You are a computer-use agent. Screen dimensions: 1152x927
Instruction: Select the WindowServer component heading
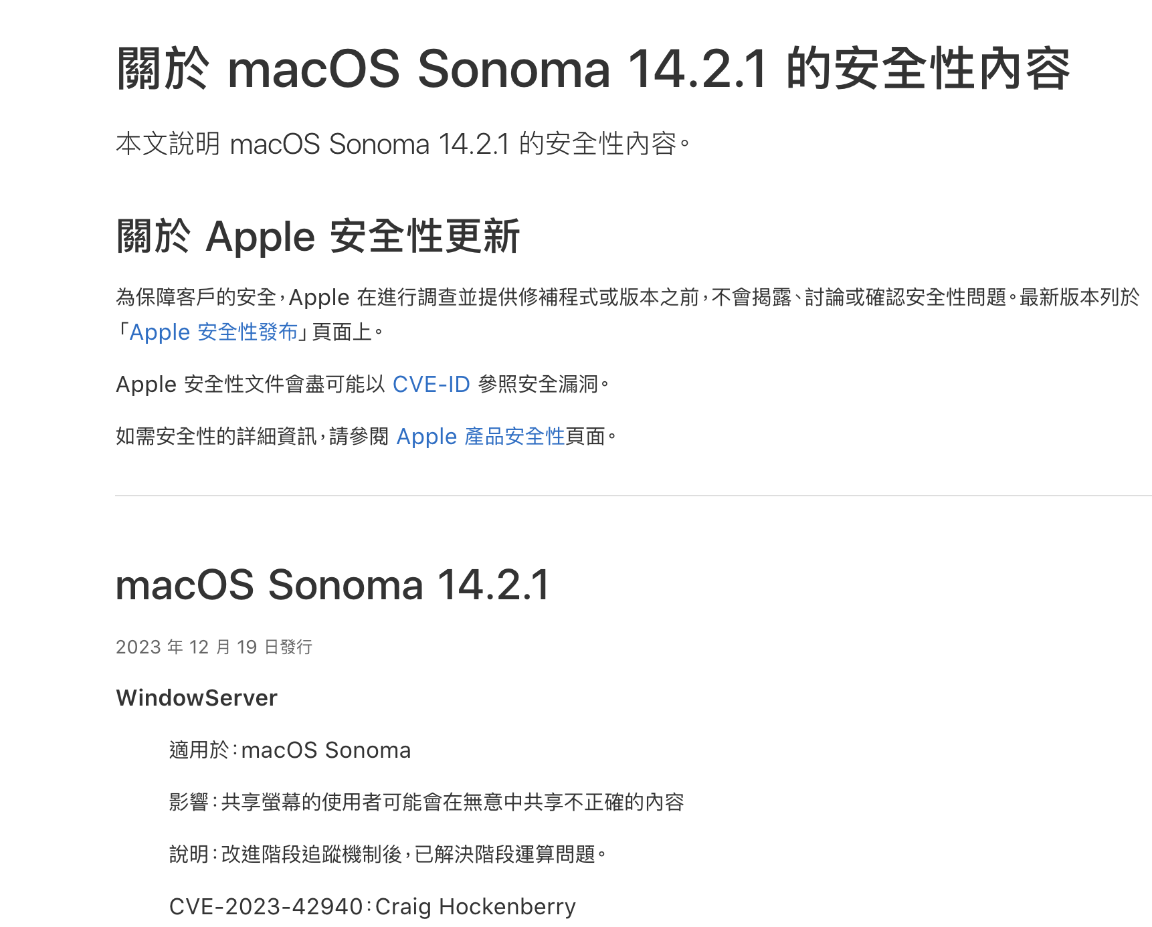pos(197,698)
